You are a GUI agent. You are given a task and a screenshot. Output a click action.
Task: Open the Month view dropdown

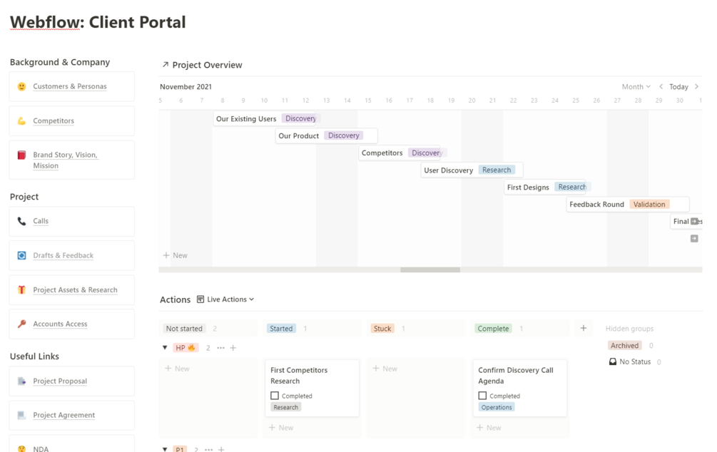[x=636, y=86]
